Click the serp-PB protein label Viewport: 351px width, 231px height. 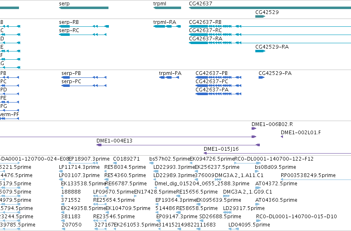[x=71, y=73]
